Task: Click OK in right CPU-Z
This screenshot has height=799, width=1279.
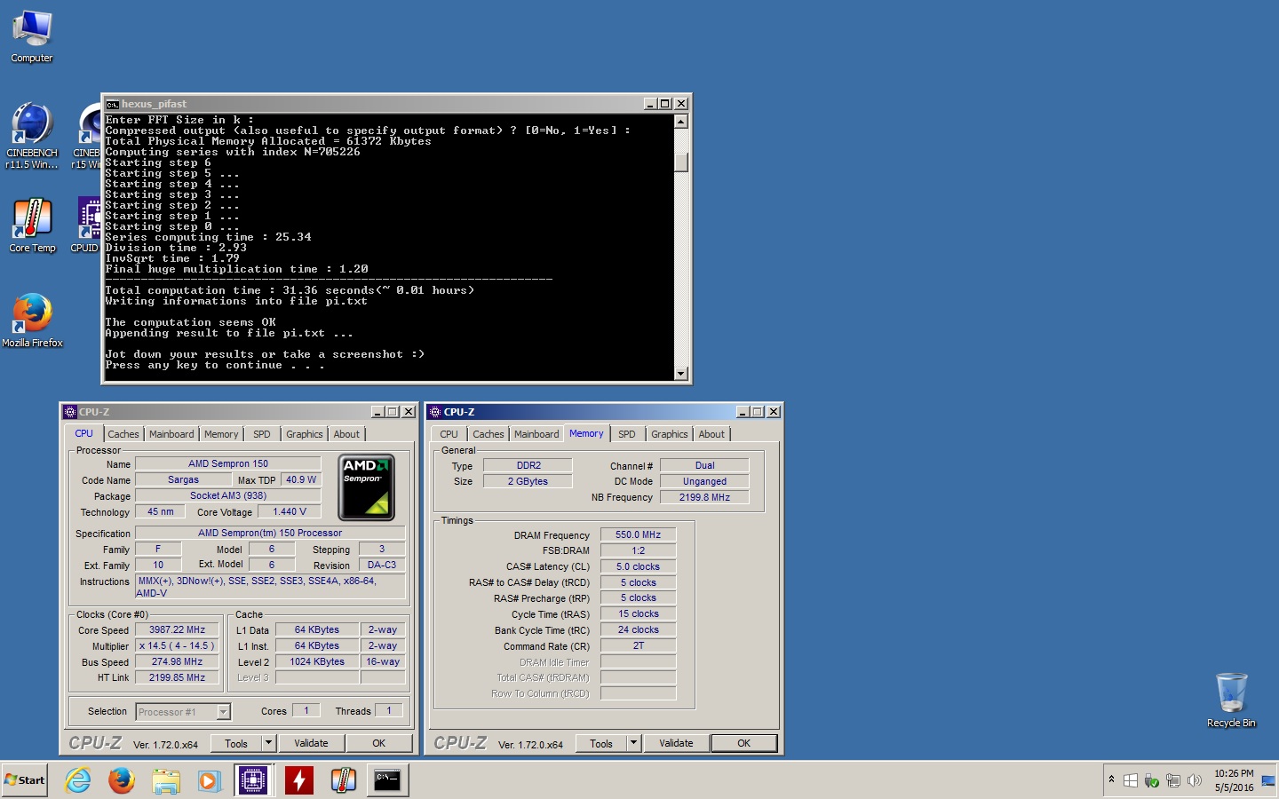Action: click(x=744, y=743)
